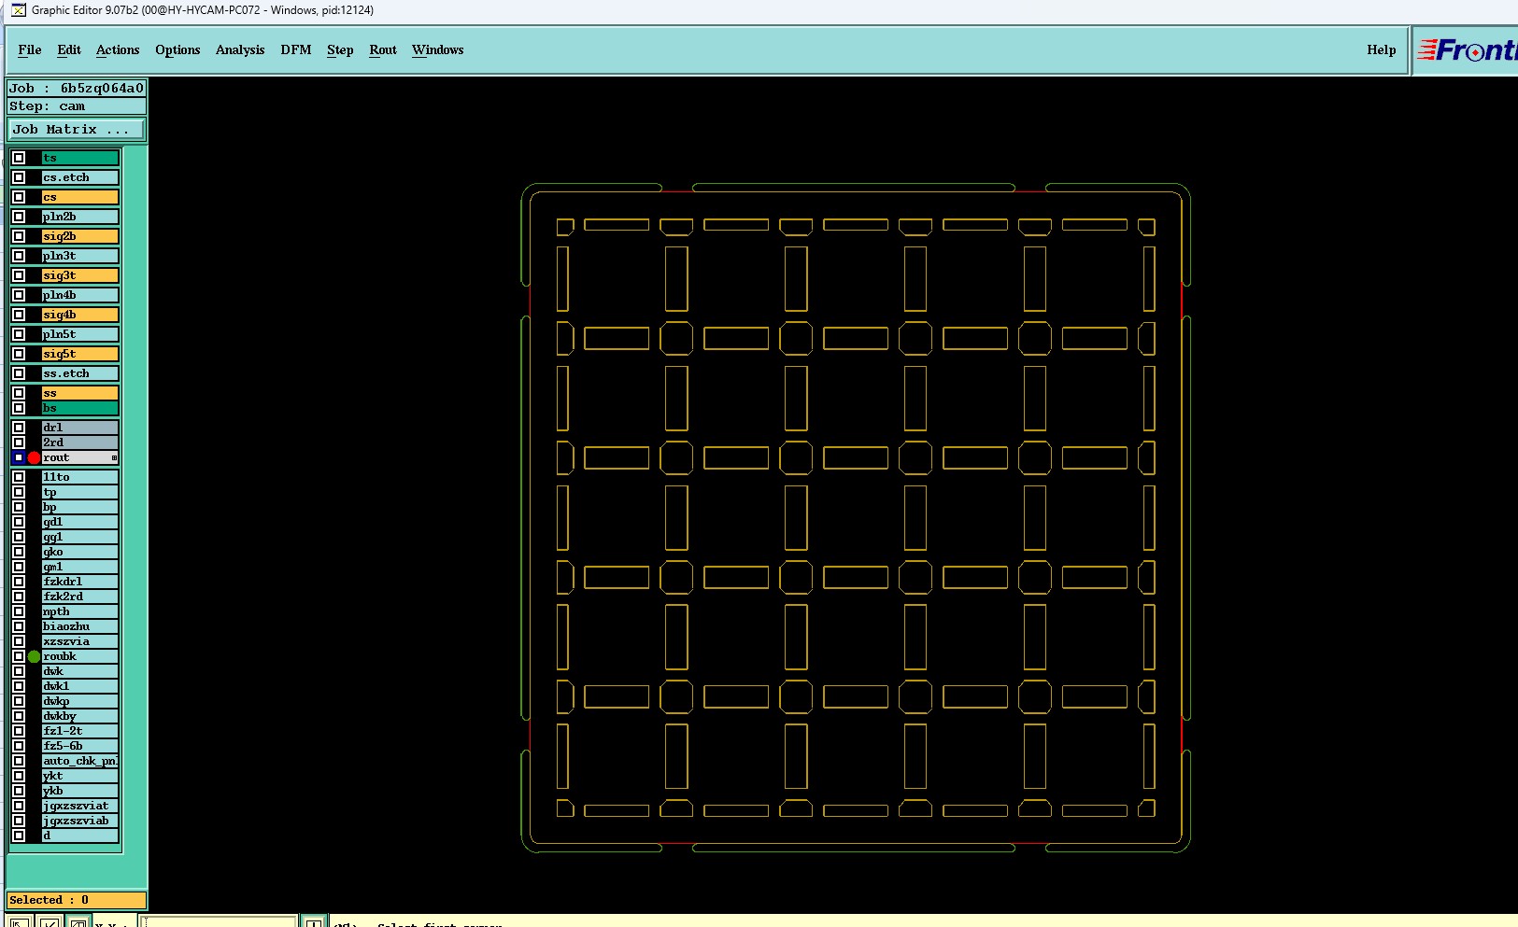Viewport: 1518px width, 927px height.
Task: Click the green display dot of roubk layer
Action: pos(34,656)
